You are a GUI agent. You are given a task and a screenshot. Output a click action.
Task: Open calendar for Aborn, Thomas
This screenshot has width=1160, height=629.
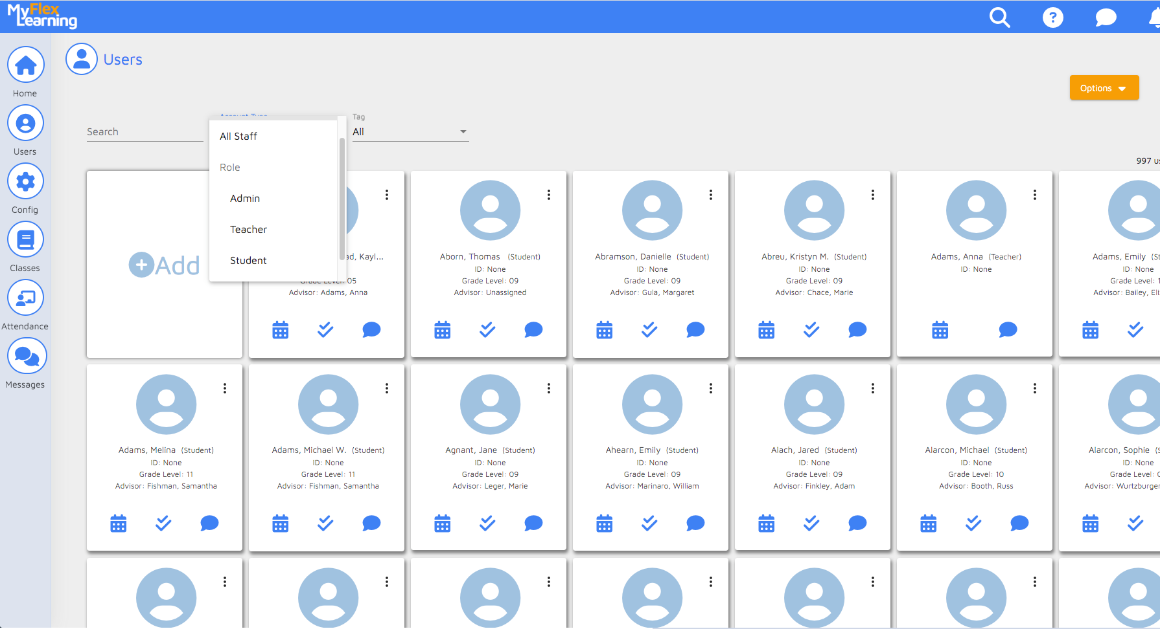[442, 330]
